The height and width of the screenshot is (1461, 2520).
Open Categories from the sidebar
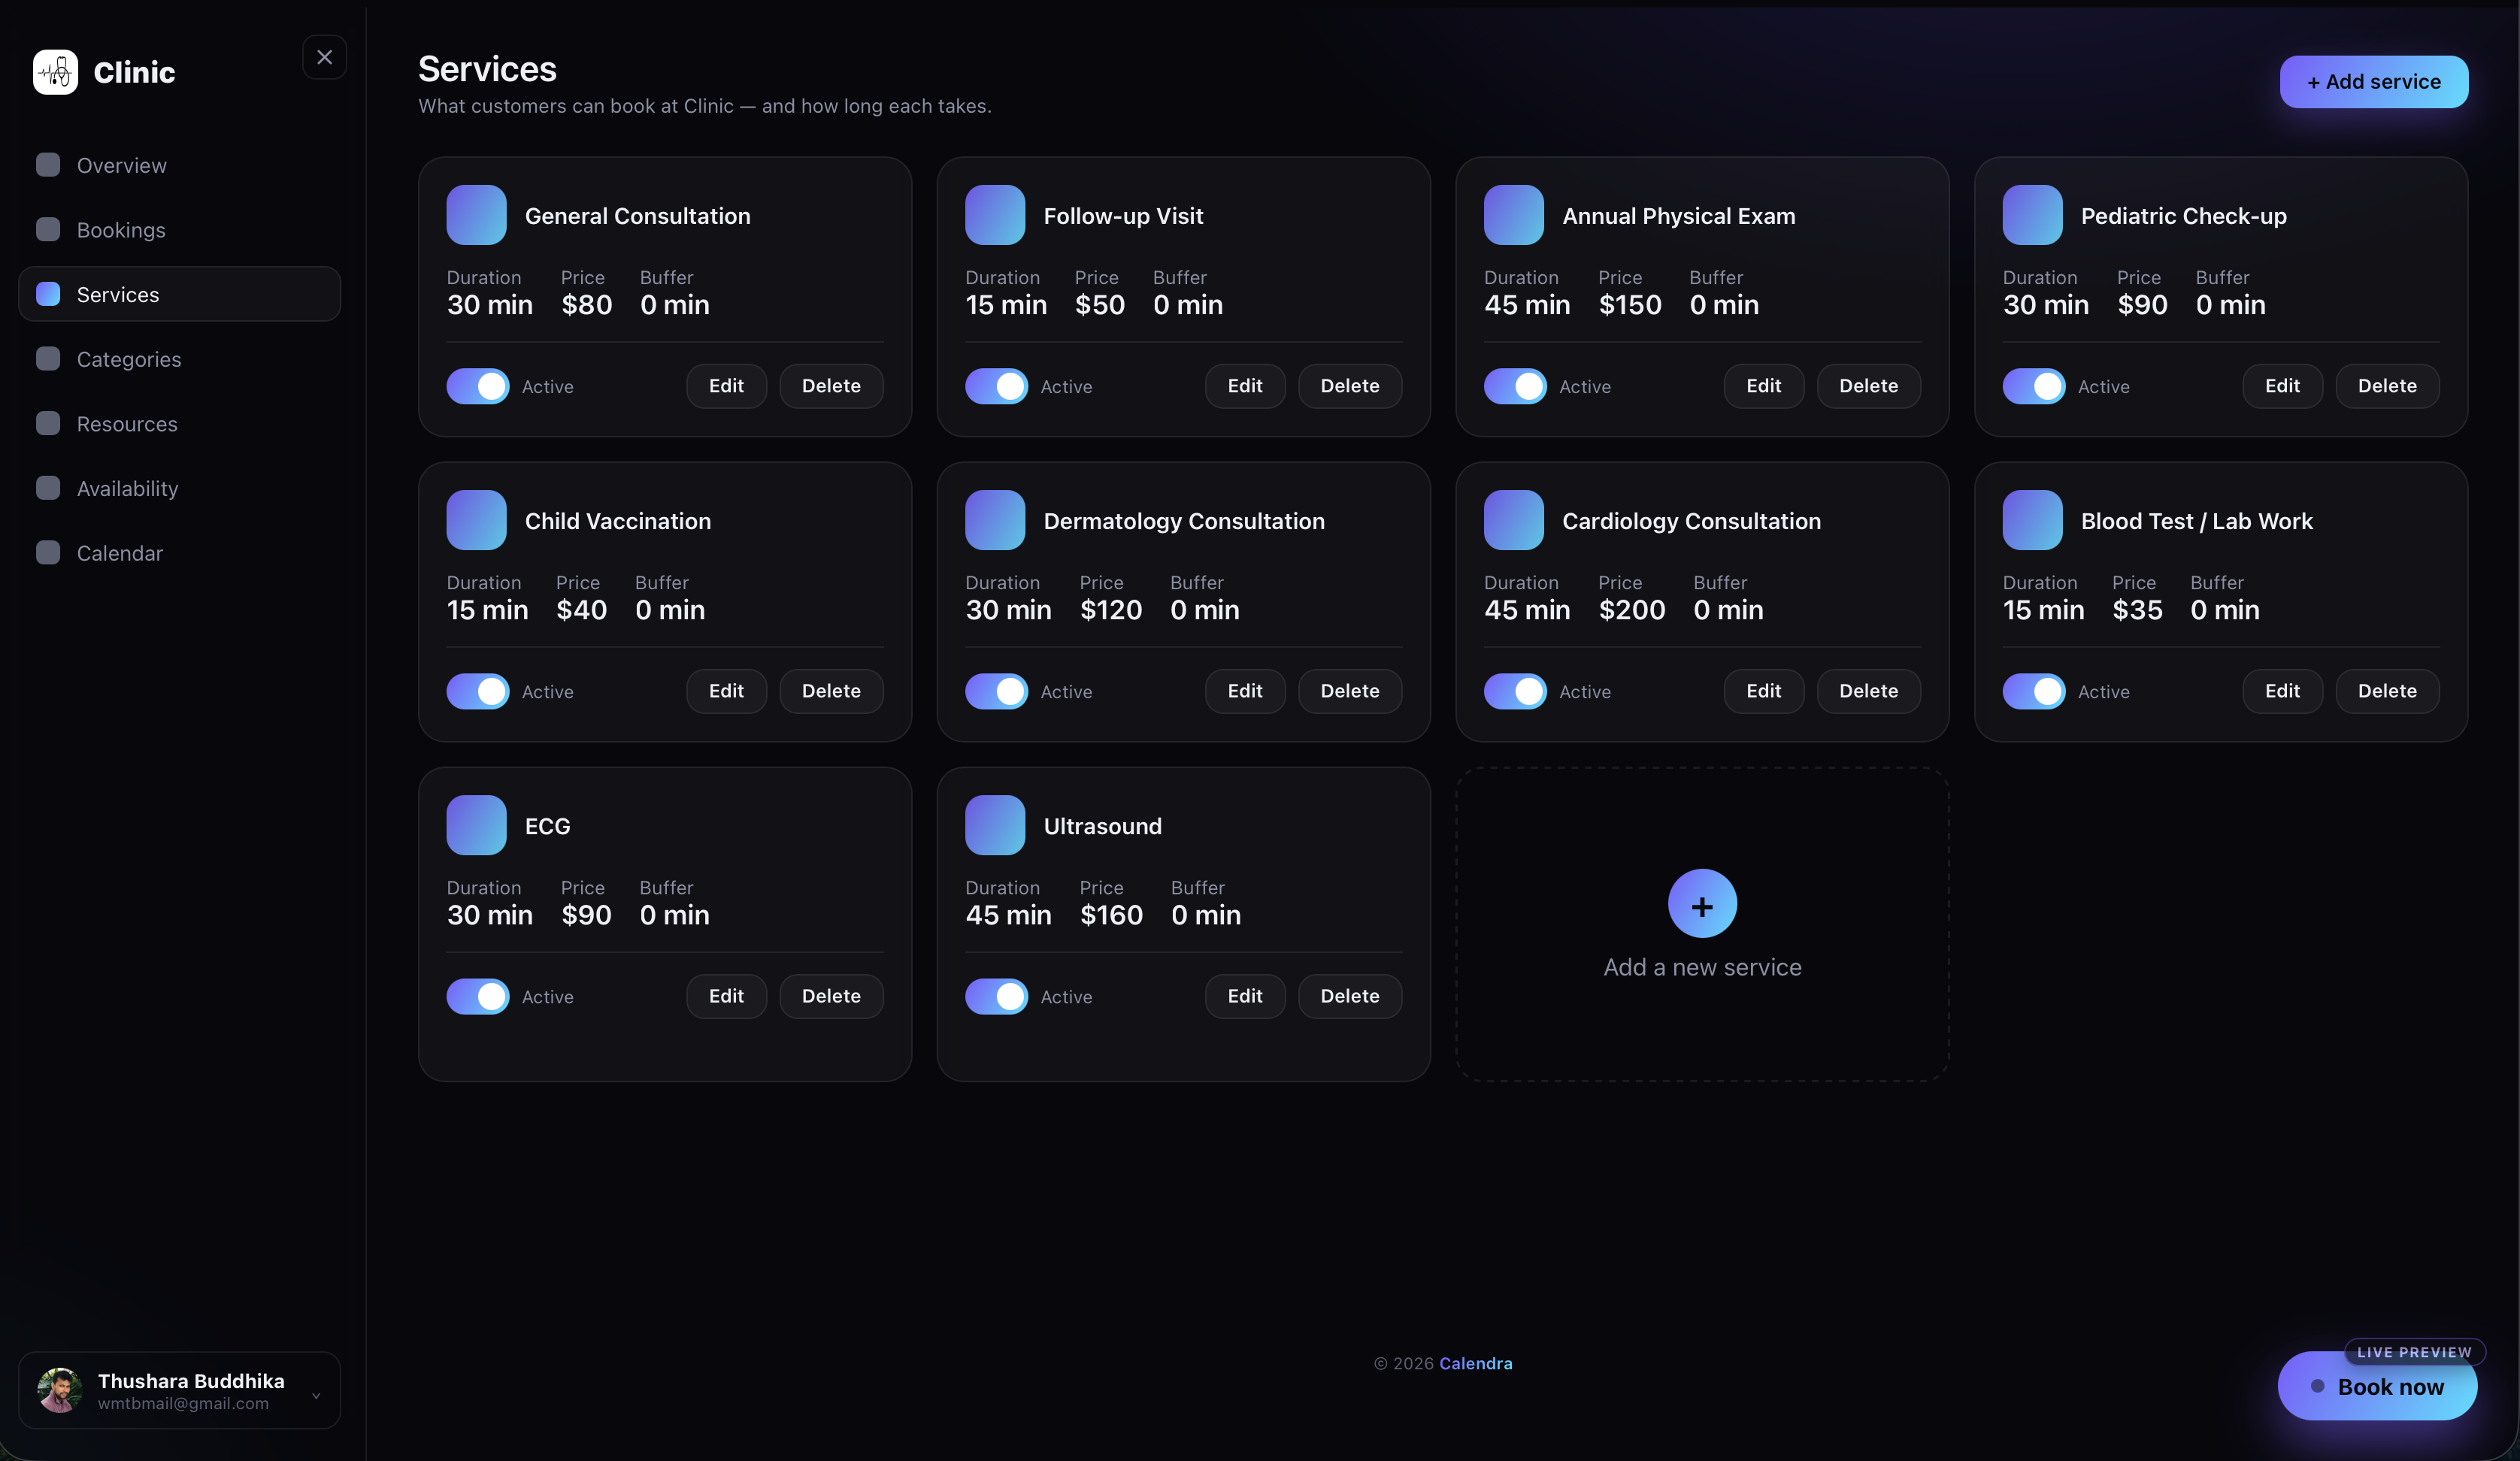click(x=180, y=358)
